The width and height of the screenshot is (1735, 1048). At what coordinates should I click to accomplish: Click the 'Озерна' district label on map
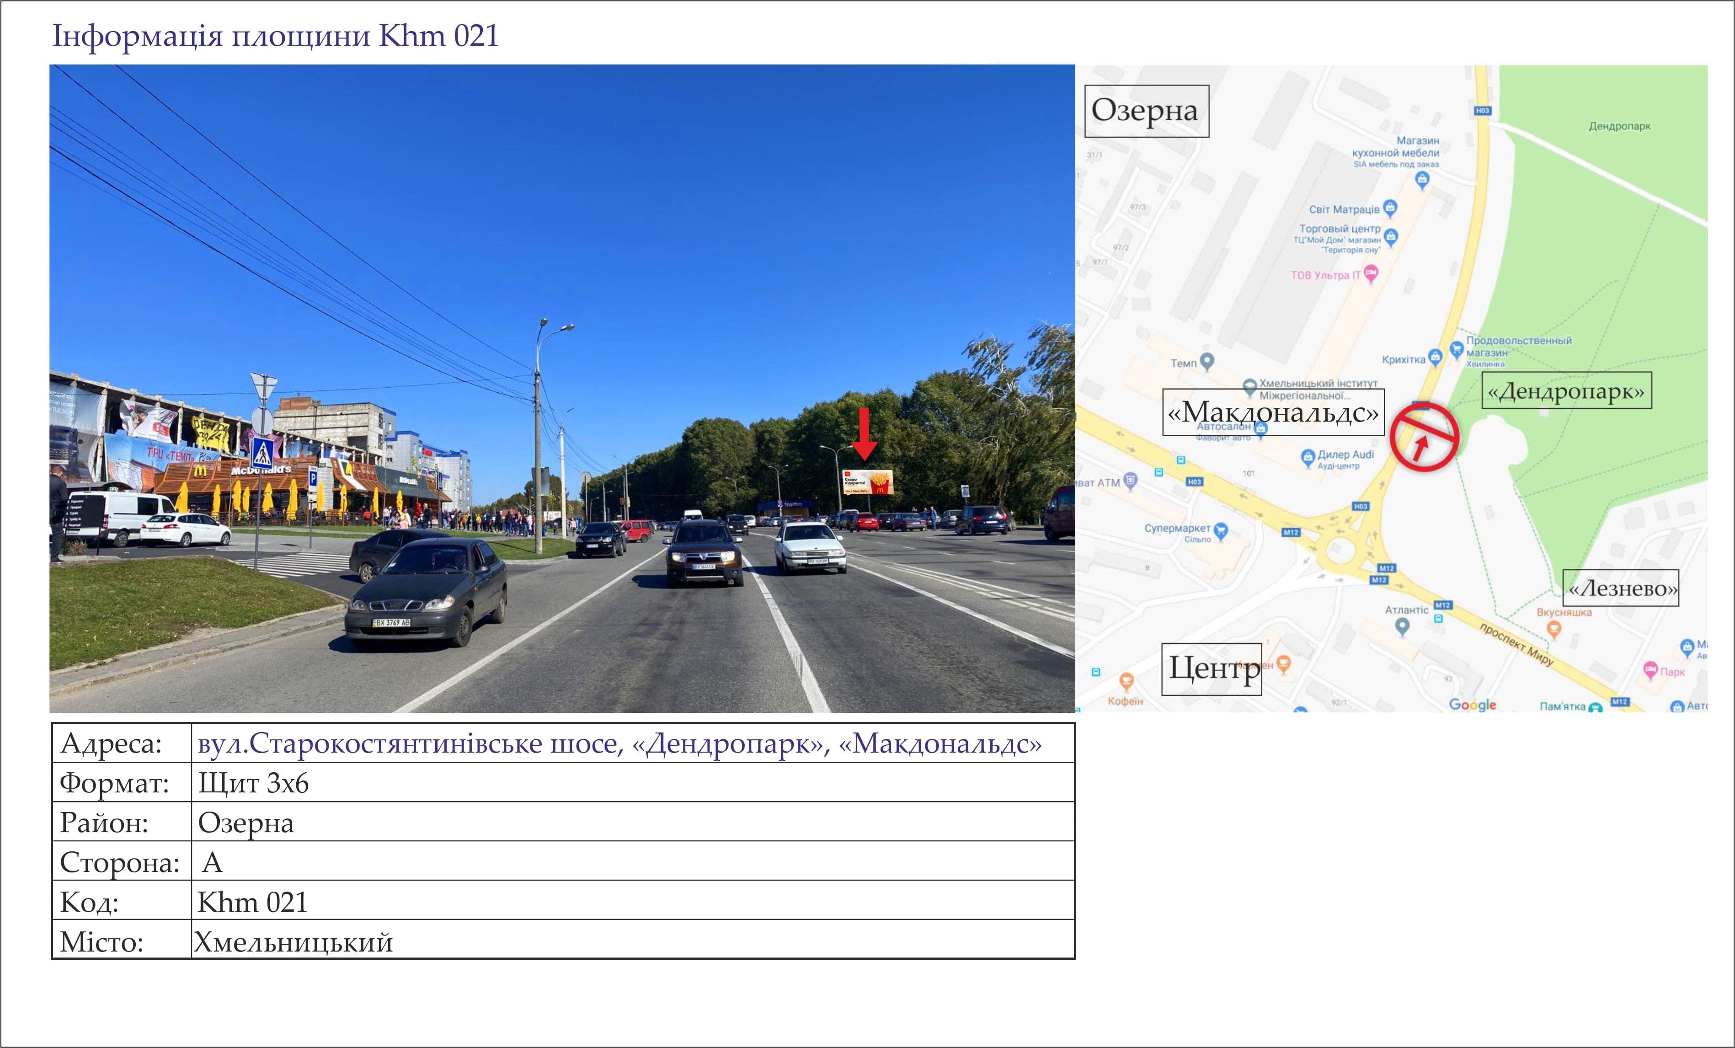point(1146,111)
